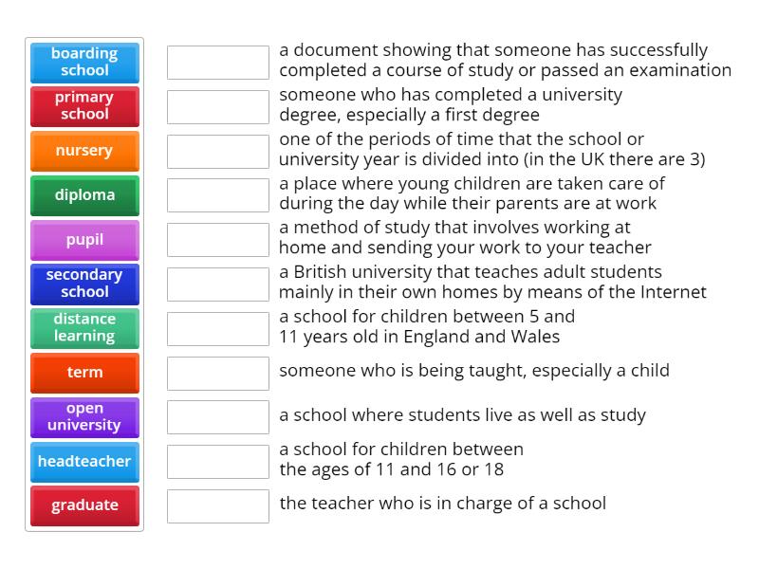Select the 'diploma' tile
Image resolution: width=759 pixels, height=569 pixels.
point(84,195)
